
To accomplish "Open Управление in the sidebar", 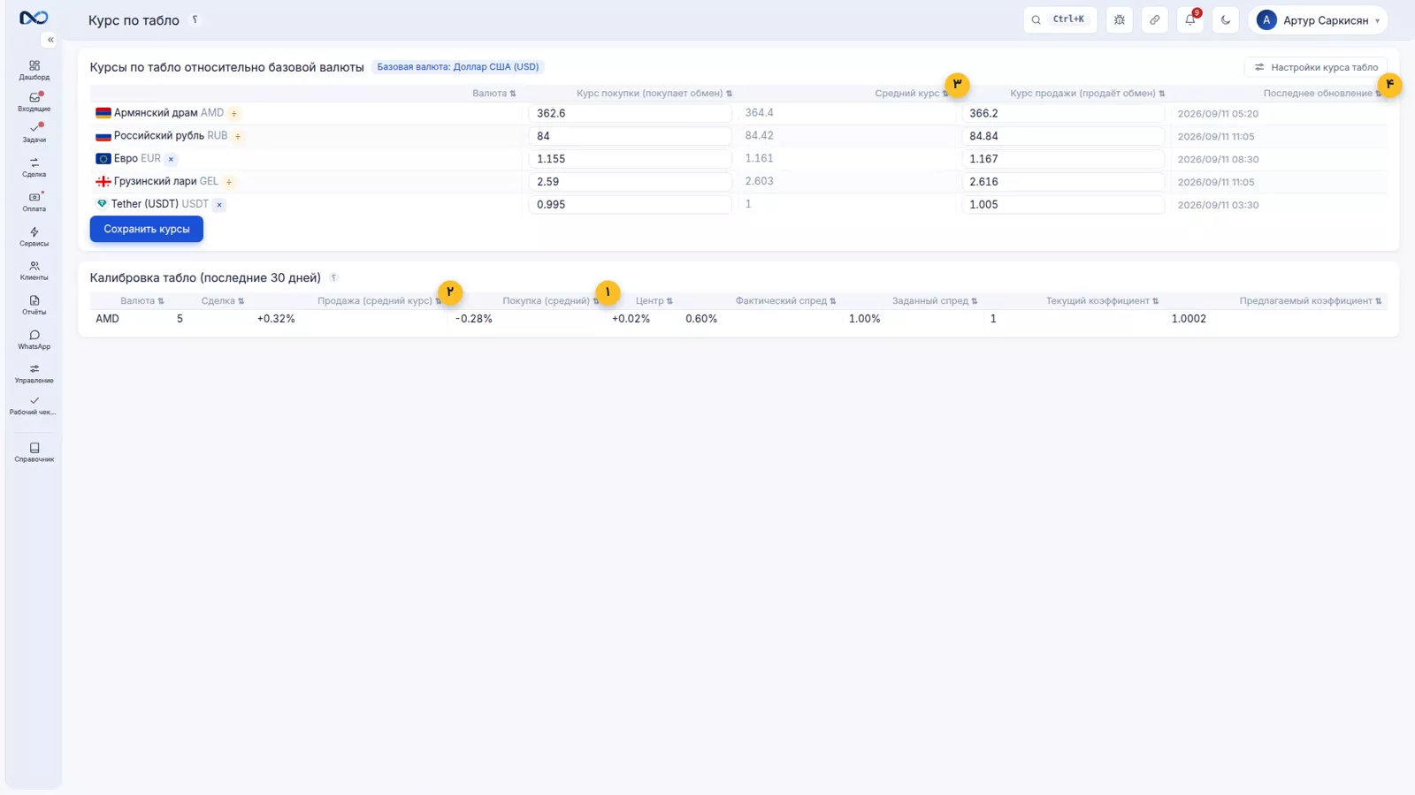I will [34, 375].
